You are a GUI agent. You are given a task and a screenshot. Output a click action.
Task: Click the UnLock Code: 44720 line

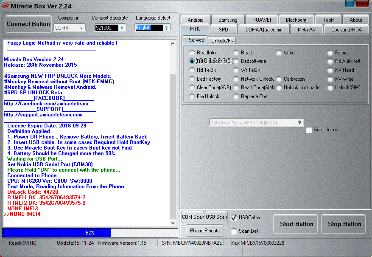point(33,192)
